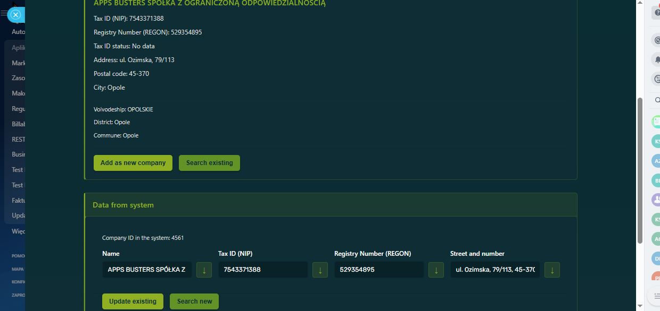The image size is (660, 311).
Task: Click the search magnifier in right sidebar
Action: click(657, 100)
